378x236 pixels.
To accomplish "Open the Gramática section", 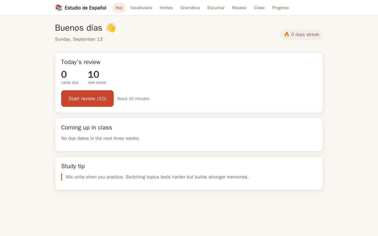I will tap(190, 8).
